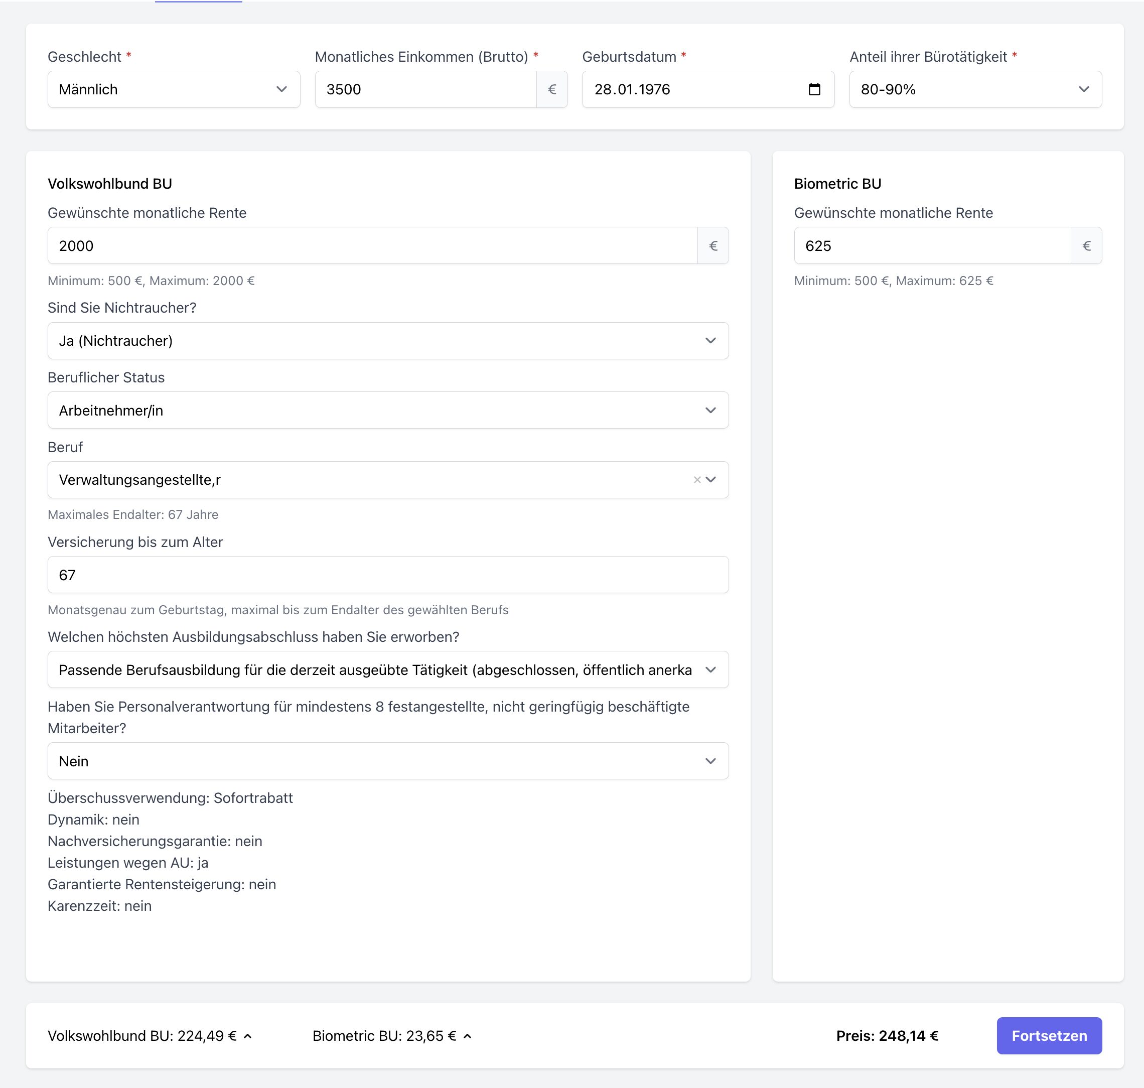
Task: Open the calendar picker in Geburtsdatum field
Action: coord(814,89)
